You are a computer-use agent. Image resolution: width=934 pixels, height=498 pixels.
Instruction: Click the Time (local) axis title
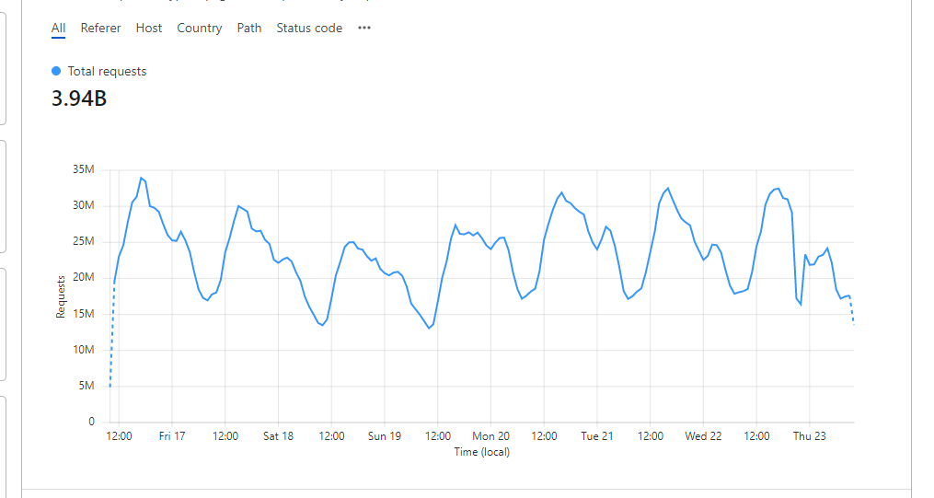(x=481, y=452)
